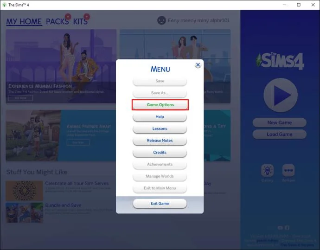Click the Sims plumbob title bar icon
The image size is (320, 250).
click(4, 5)
